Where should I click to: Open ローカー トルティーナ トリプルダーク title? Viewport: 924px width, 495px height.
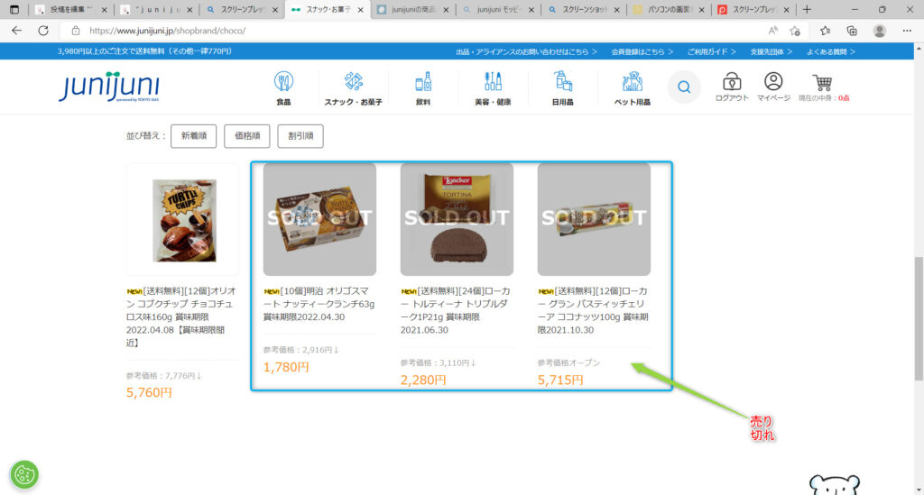[x=456, y=310]
